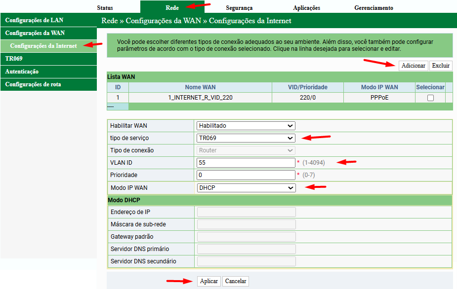Viewport: 457px width, 289px height.
Task: Open Configurações da Internet submenu item
Action: point(49,46)
